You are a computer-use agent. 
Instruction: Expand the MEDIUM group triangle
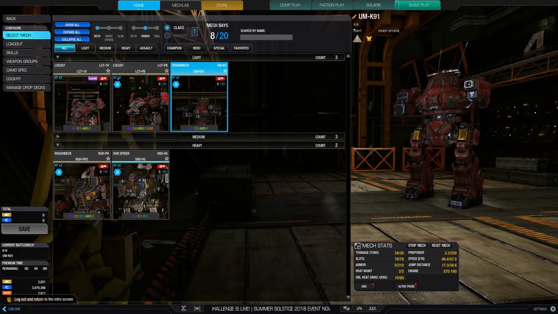58,137
